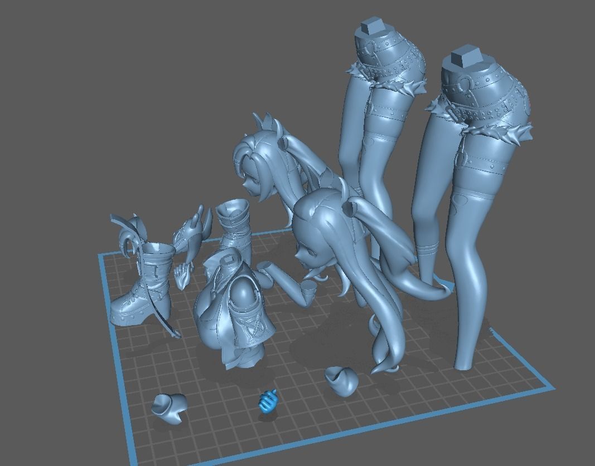Select the small cuff piece at bottom left
595x466 pixels.
[x=169, y=408]
